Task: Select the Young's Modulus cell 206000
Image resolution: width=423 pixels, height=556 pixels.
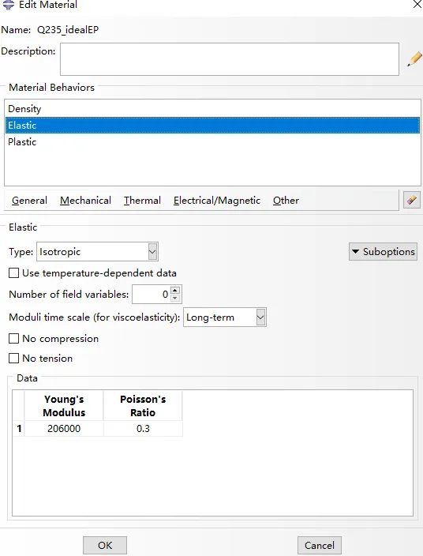Action: pos(64,429)
